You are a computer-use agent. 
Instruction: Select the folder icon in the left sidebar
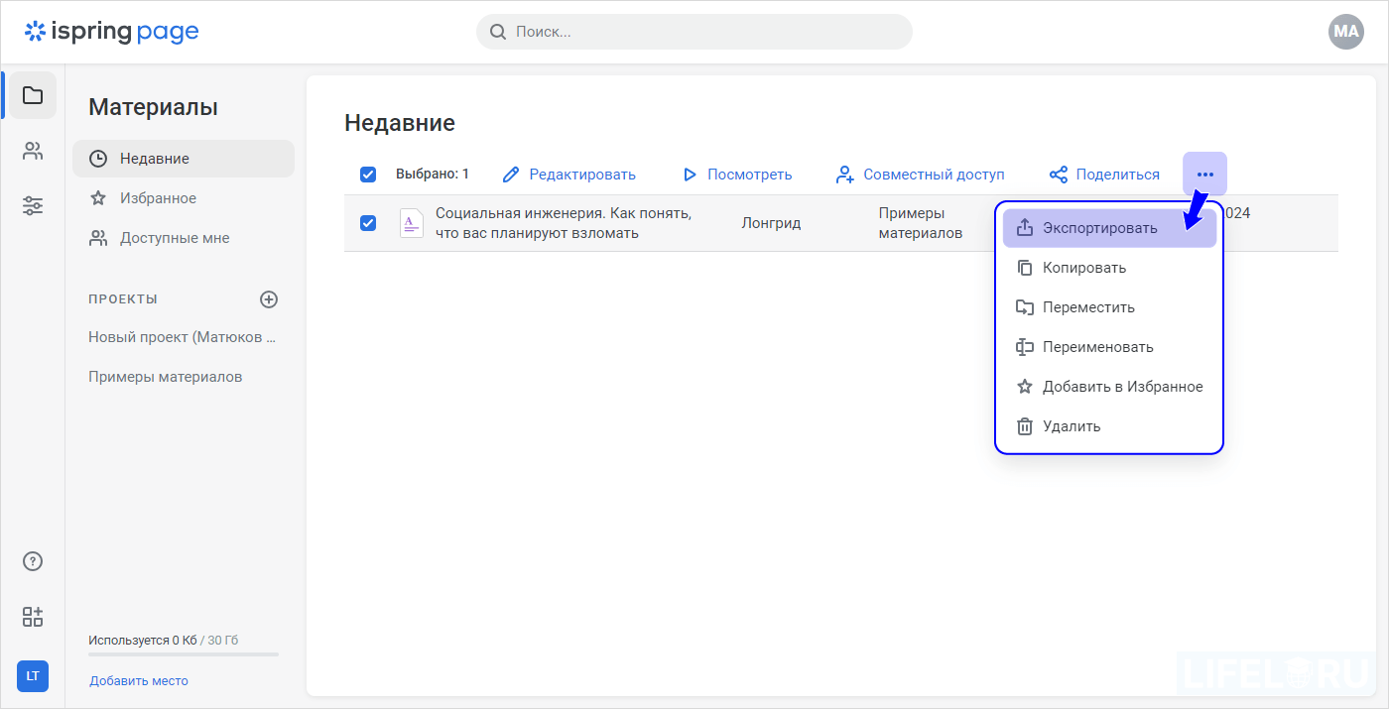coord(32,95)
